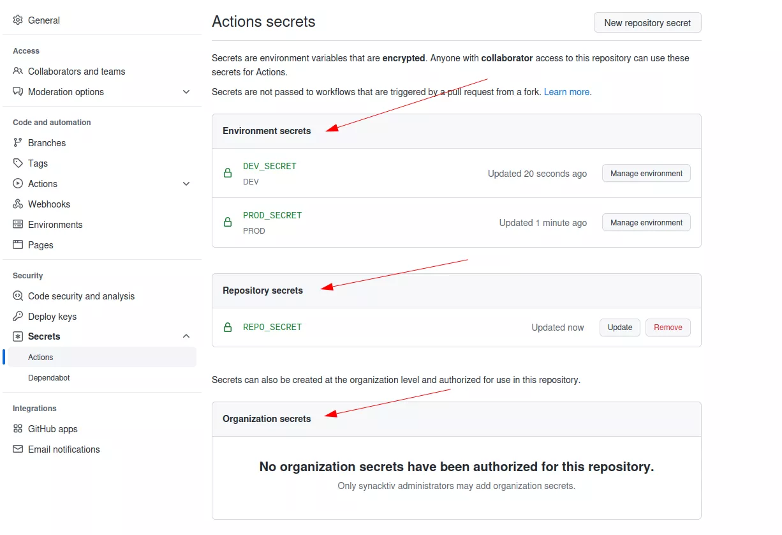782x535 pixels.
Task: Click the Webhooks icon
Action: [x=18, y=204]
